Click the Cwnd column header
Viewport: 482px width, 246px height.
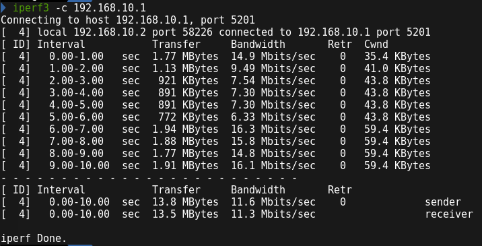[376, 44]
